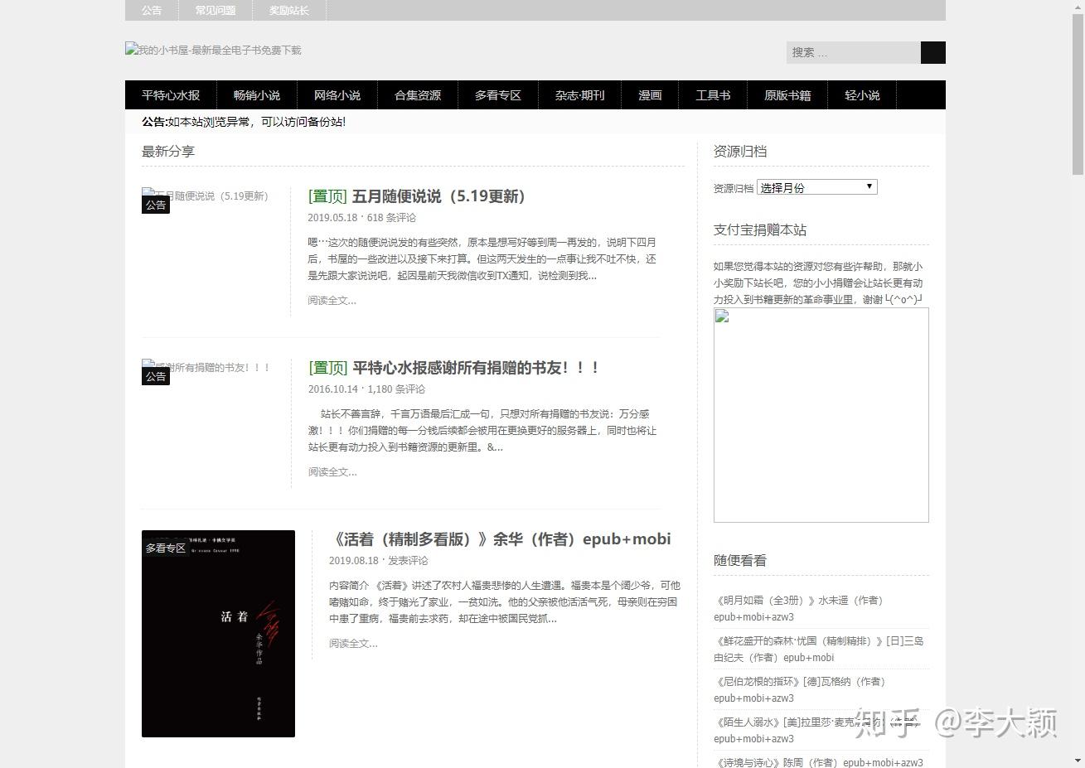Viewport: 1085px width, 768px height.
Task: Open the 轻小说 nav item
Action: (862, 95)
